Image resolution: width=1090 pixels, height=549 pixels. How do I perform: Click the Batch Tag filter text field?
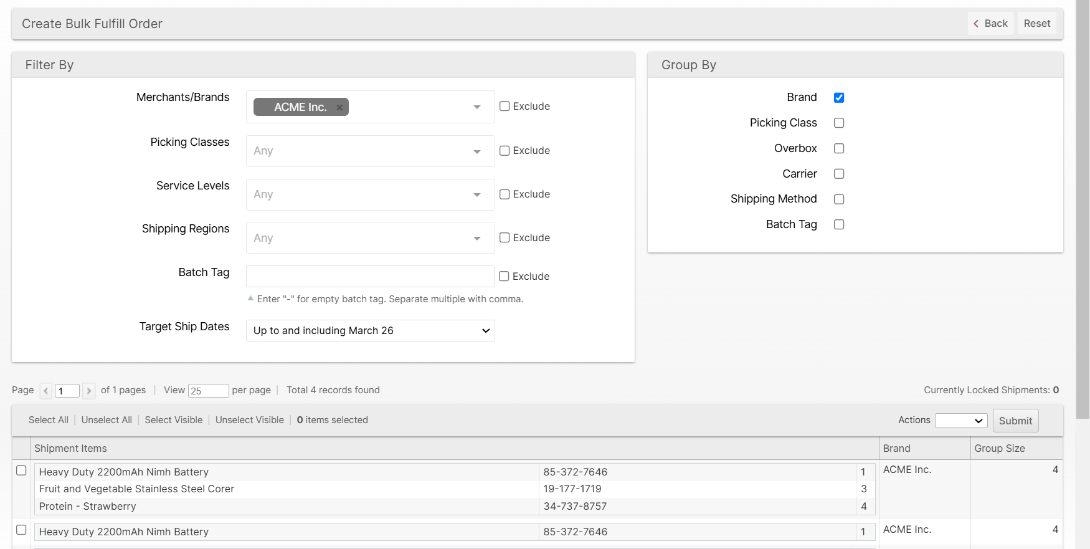pyautogui.click(x=370, y=276)
